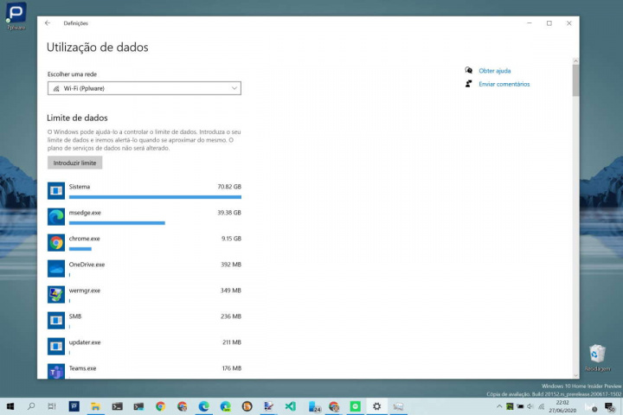Screen dimensions: 623x415
Task: Open Visual Studio Code from the taskbar
Action: (x=290, y=405)
